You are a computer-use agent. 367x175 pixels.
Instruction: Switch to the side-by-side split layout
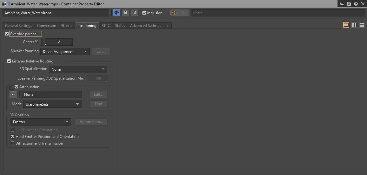(x=354, y=25)
